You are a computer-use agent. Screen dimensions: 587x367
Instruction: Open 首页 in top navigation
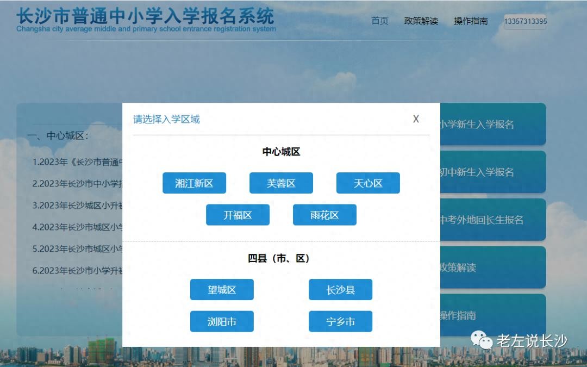click(379, 21)
